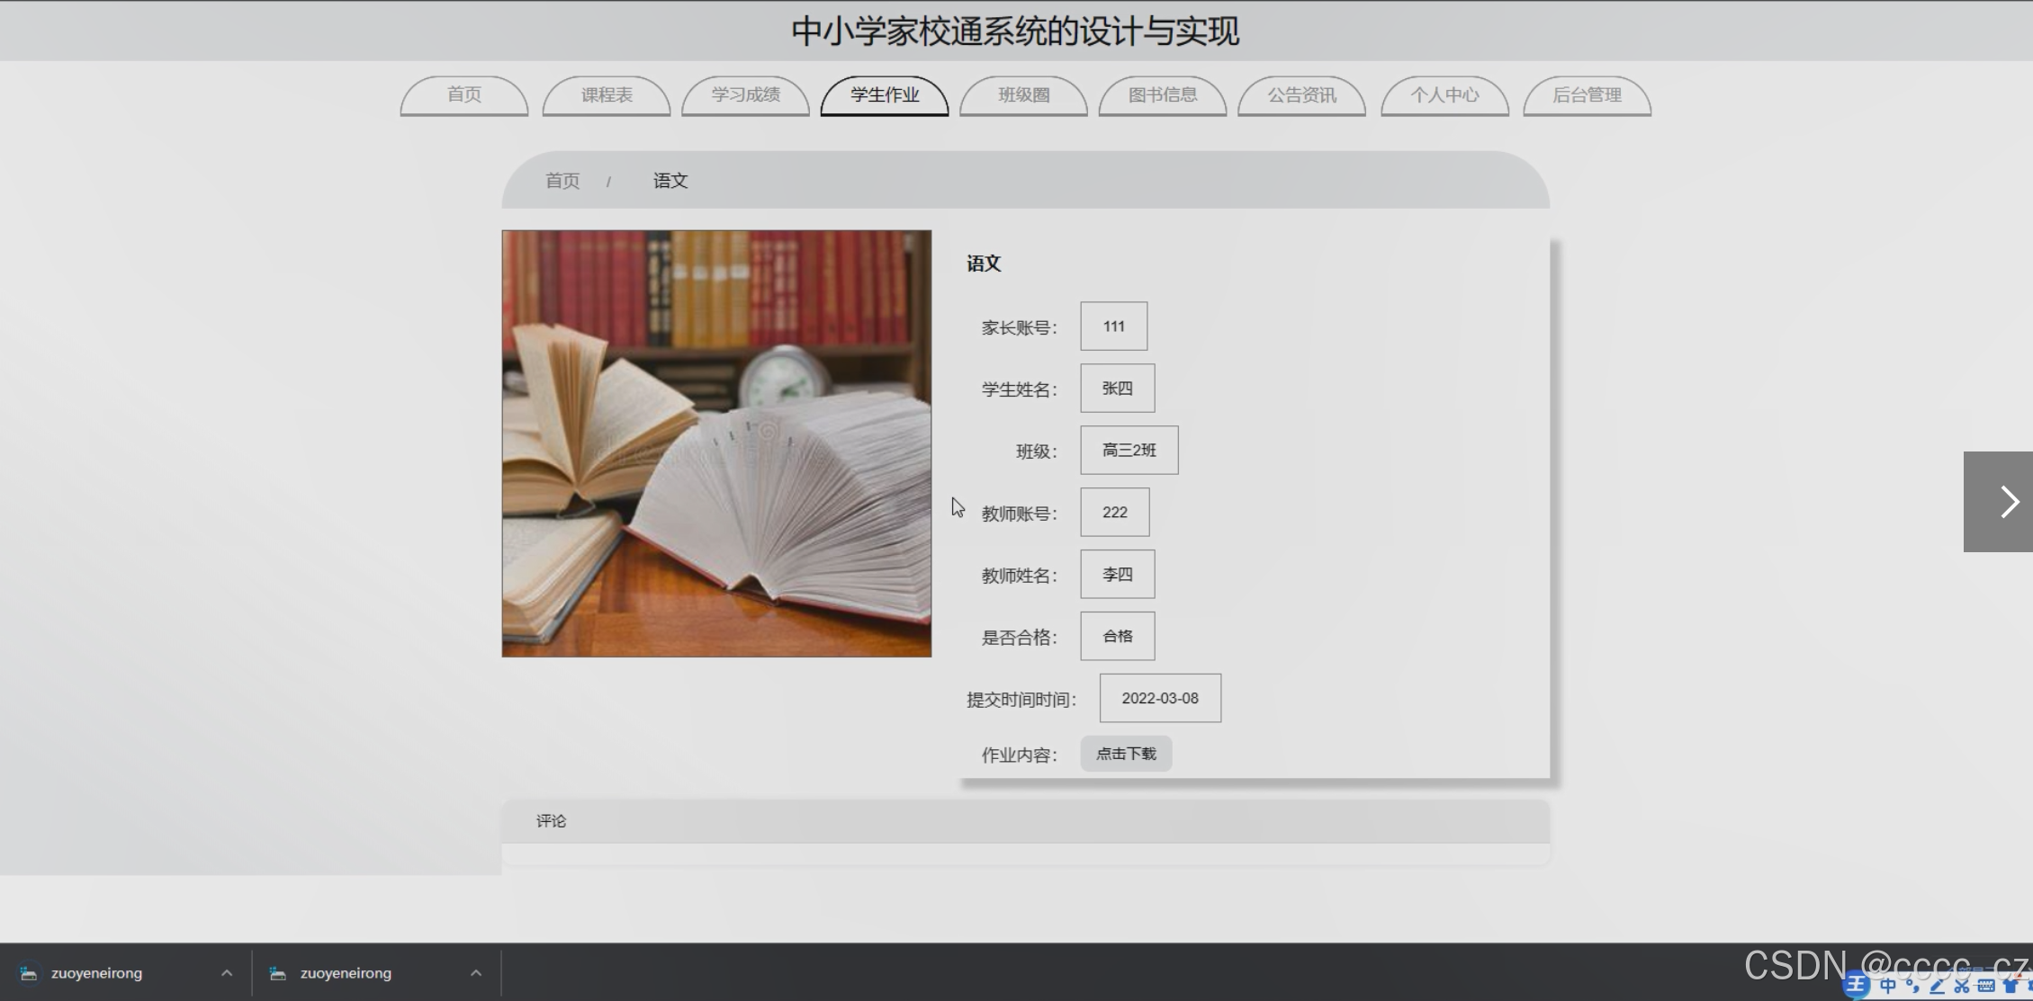Expand first zuoyeneirong download options chevron
Screen dimensions: 2033x1001
pyautogui.click(x=227, y=973)
